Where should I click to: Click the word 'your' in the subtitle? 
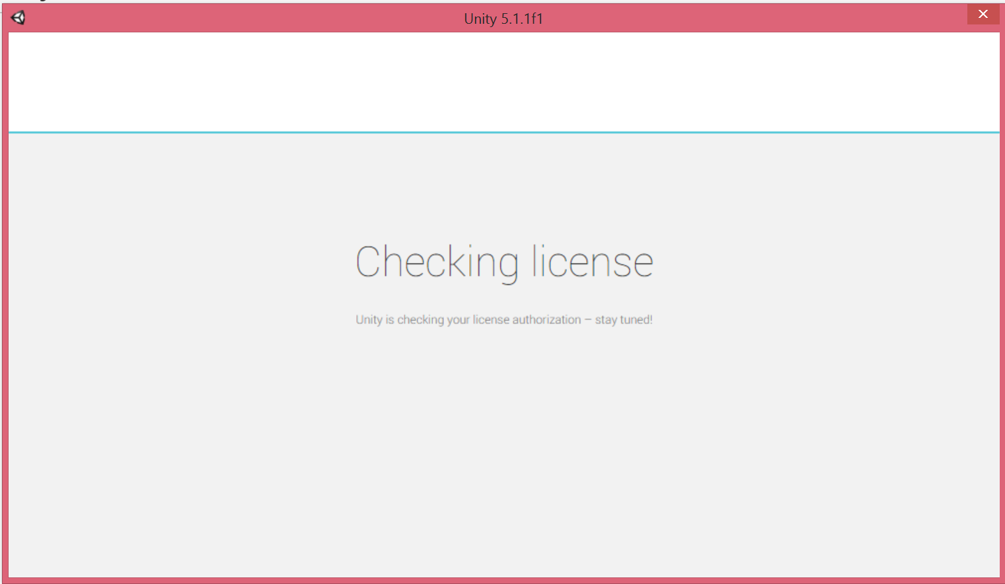pyautogui.click(x=458, y=320)
